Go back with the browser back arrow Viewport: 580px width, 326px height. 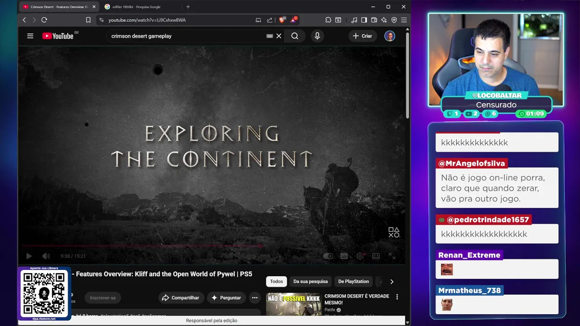click(24, 20)
